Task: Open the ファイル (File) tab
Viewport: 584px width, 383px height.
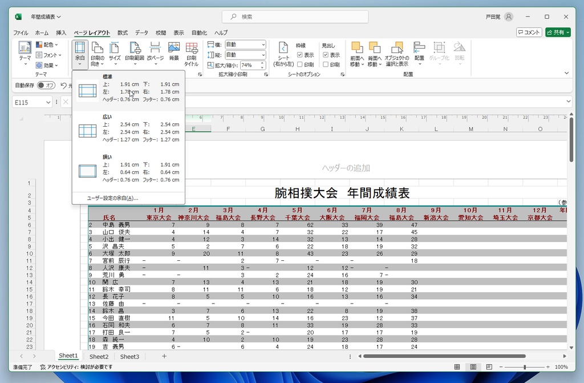Action: pyautogui.click(x=21, y=33)
